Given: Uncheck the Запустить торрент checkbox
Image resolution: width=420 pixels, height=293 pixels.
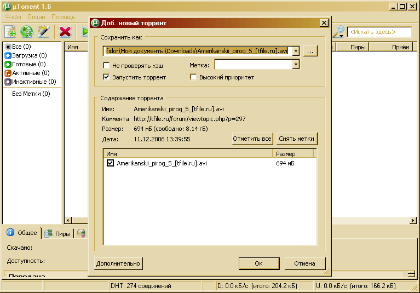Looking at the screenshot, I should click(106, 77).
